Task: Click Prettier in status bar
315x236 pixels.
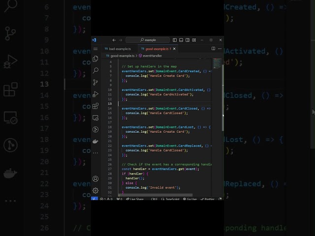Action: 208,199
